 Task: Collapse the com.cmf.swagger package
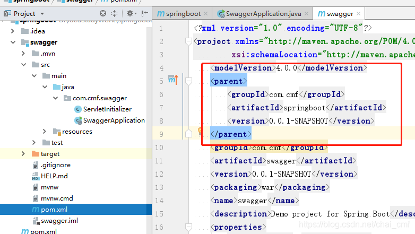click(x=55, y=98)
